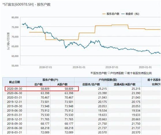Click 流通A股/A股户数 value 20,053
161x135 pixels.
136,106
